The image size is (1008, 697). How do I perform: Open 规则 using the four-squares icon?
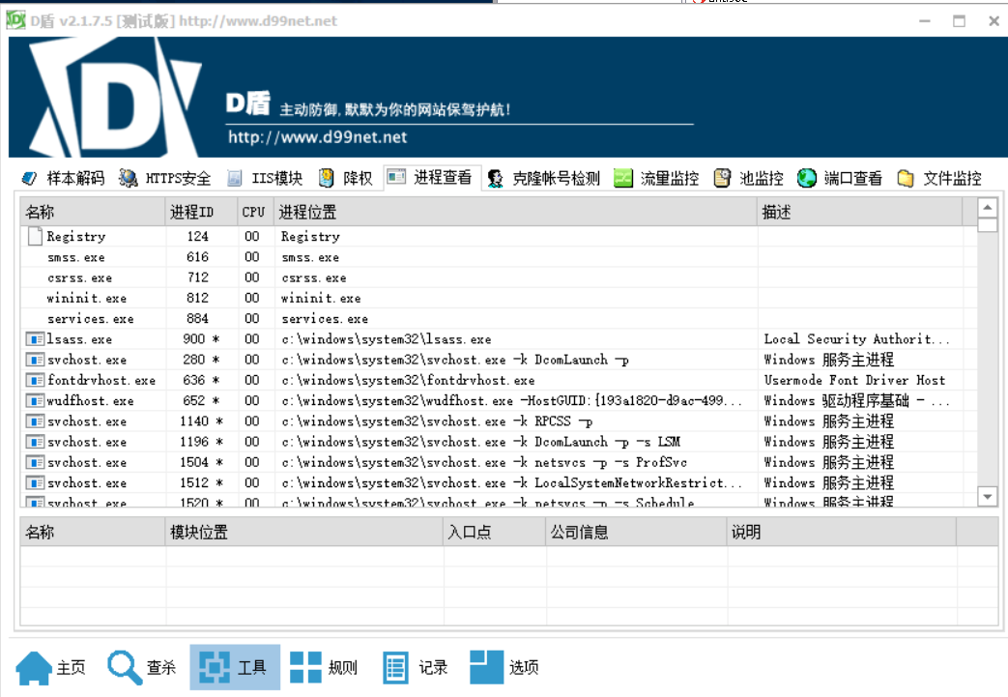(305, 667)
